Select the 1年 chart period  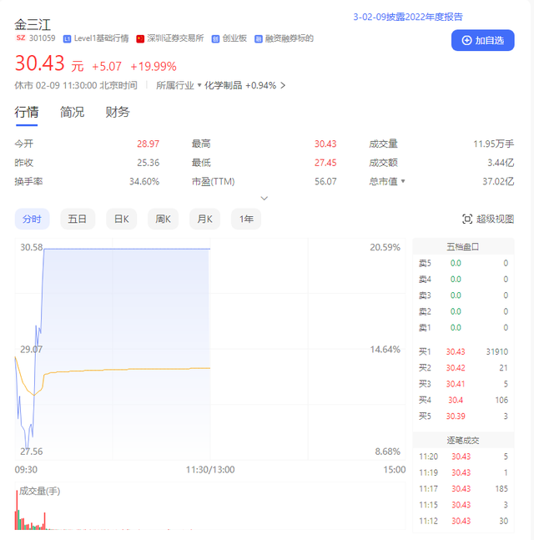pos(246,219)
